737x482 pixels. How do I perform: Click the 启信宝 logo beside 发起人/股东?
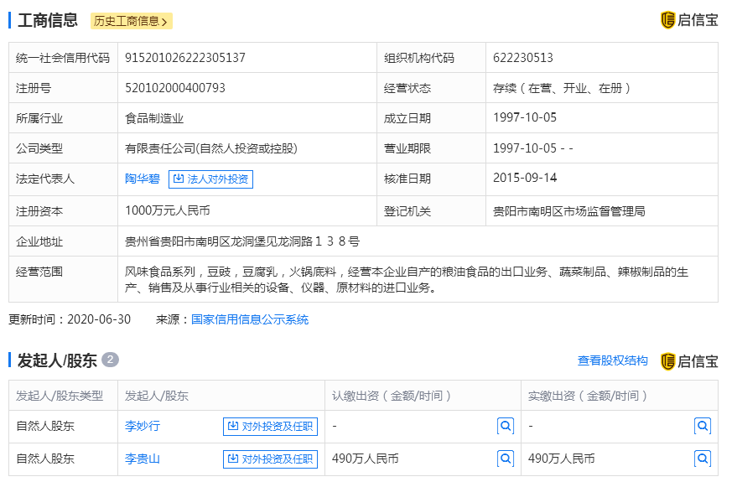coord(689,361)
